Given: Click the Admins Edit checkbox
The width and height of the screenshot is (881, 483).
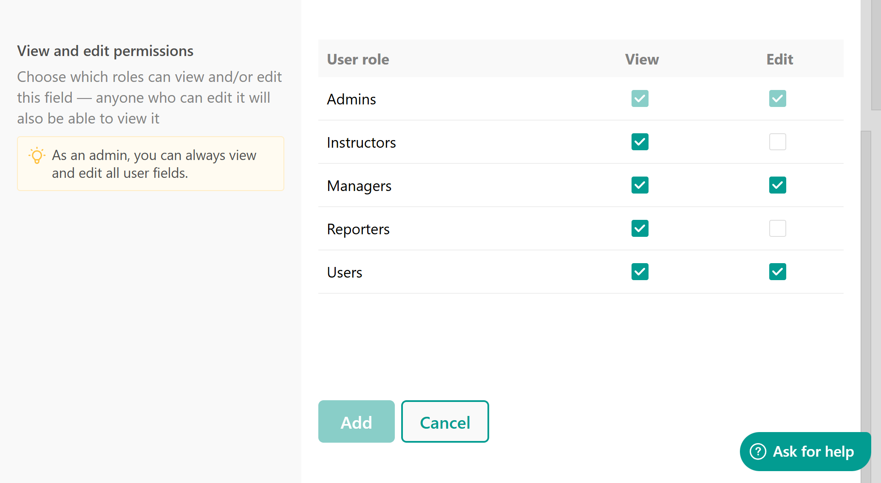Looking at the screenshot, I should click(x=777, y=98).
